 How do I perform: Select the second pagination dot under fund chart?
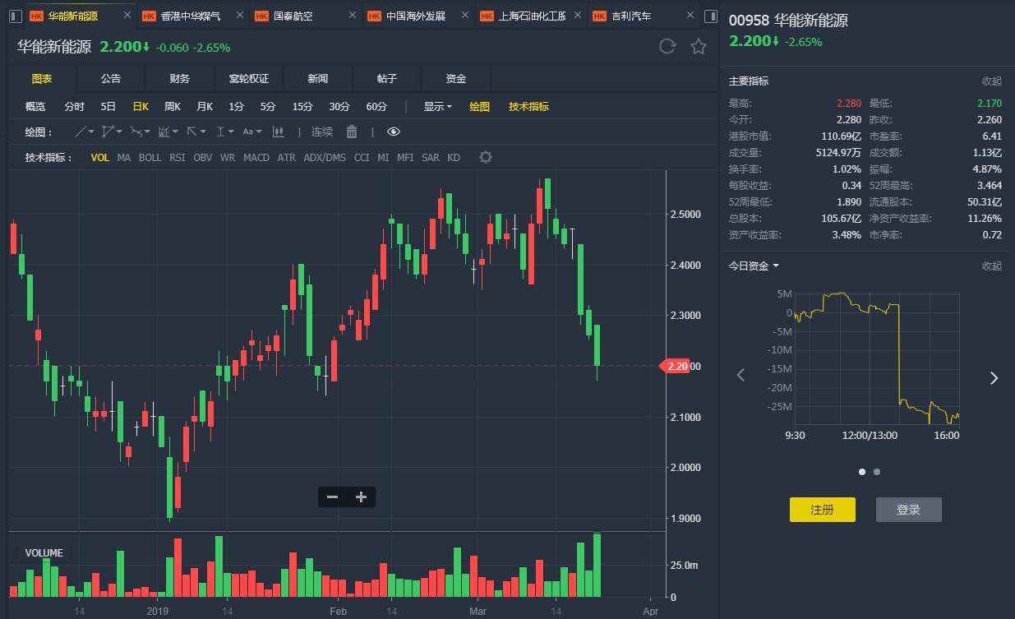877,472
